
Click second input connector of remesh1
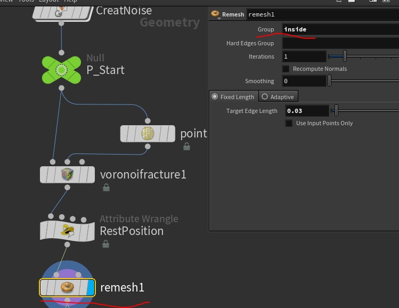(x=78, y=275)
